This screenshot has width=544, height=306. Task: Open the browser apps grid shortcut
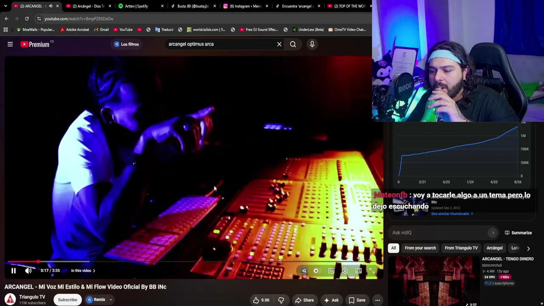click(x=6, y=30)
